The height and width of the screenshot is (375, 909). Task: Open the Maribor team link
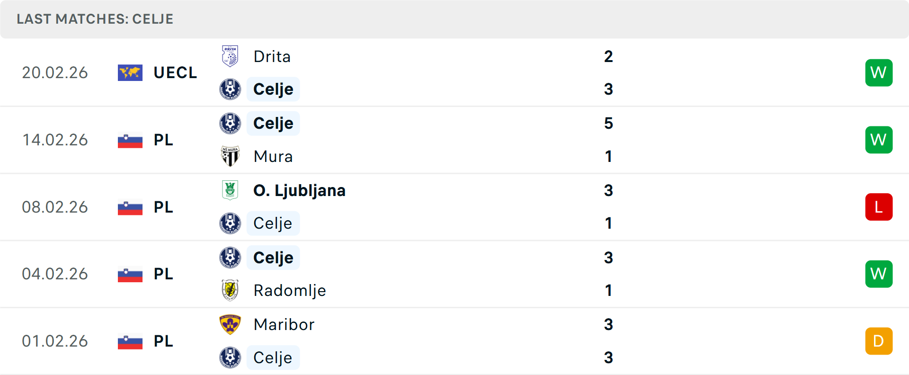(284, 324)
